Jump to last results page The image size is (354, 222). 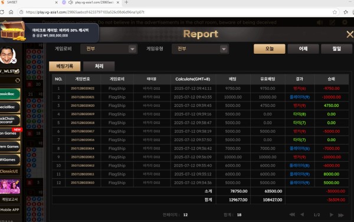tap(341, 215)
